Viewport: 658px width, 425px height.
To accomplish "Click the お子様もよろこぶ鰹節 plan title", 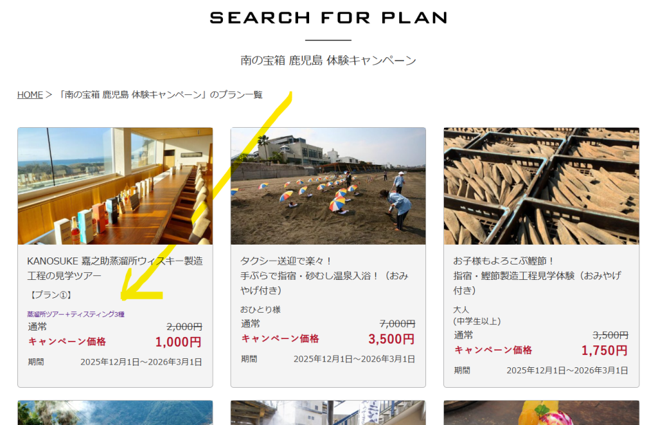I will (537, 275).
